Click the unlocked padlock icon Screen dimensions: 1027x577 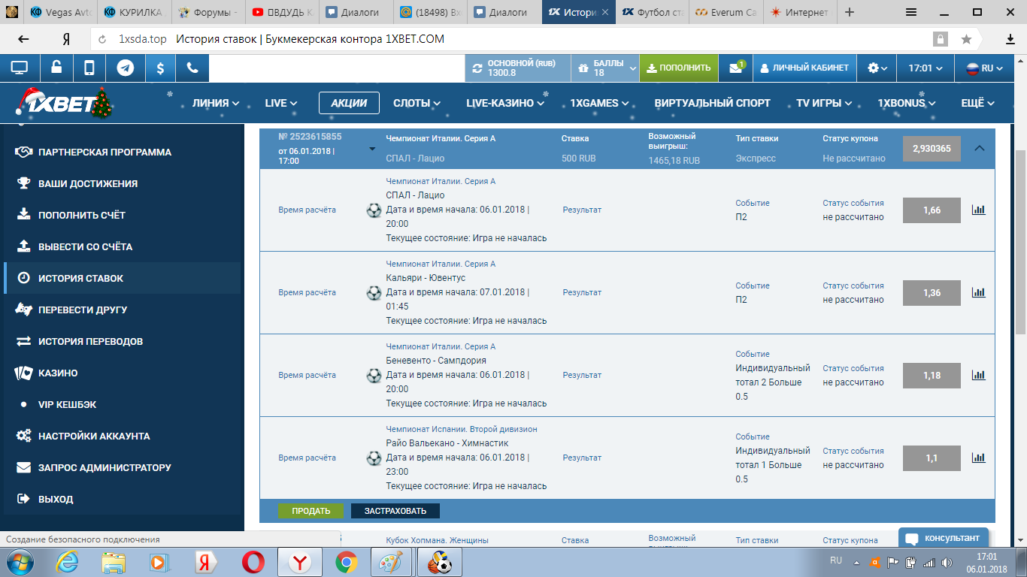tap(56, 68)
